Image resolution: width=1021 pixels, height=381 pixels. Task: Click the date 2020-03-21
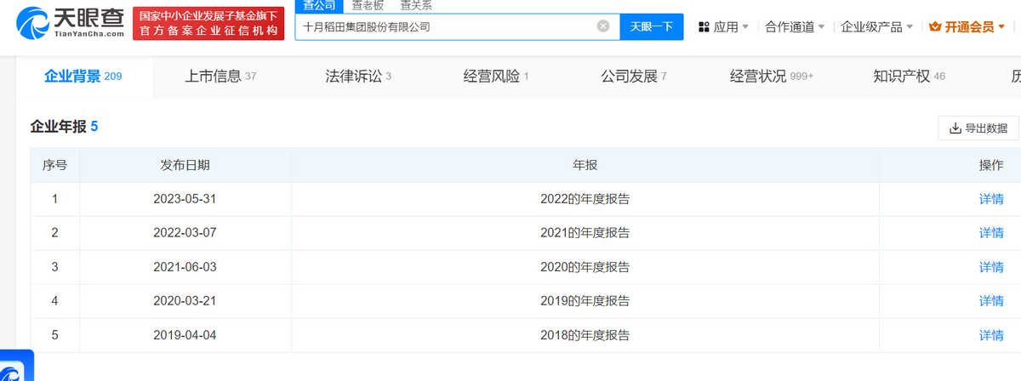(185, 301)
